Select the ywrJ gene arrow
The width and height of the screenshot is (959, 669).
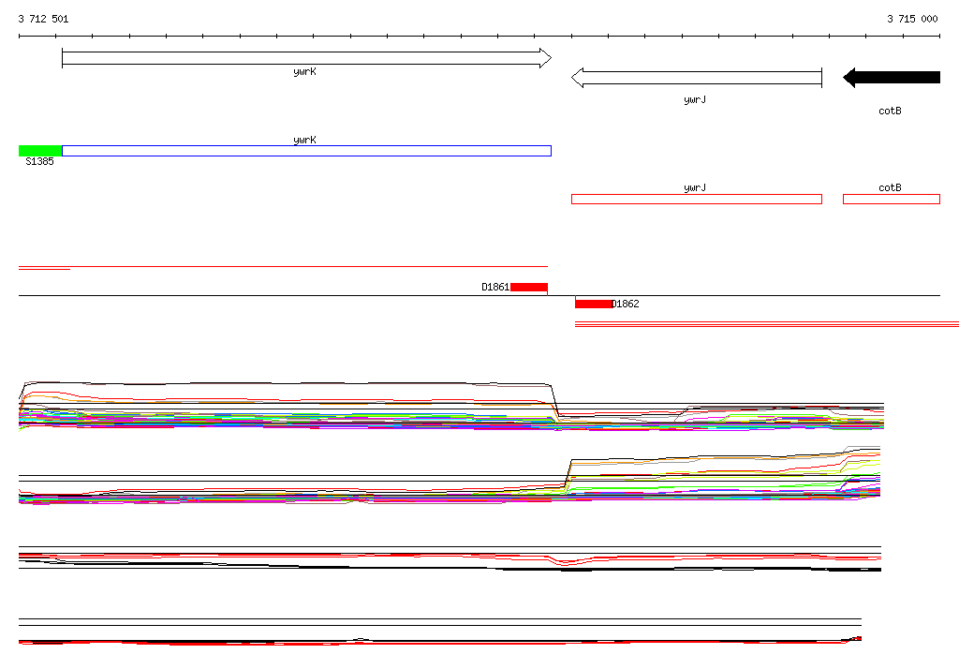click(x=697, y=78)
